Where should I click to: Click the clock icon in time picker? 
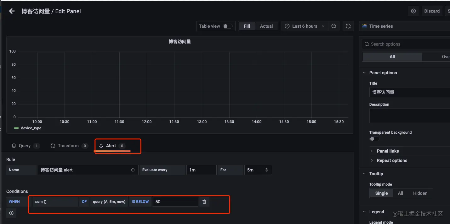coord(287,26)
